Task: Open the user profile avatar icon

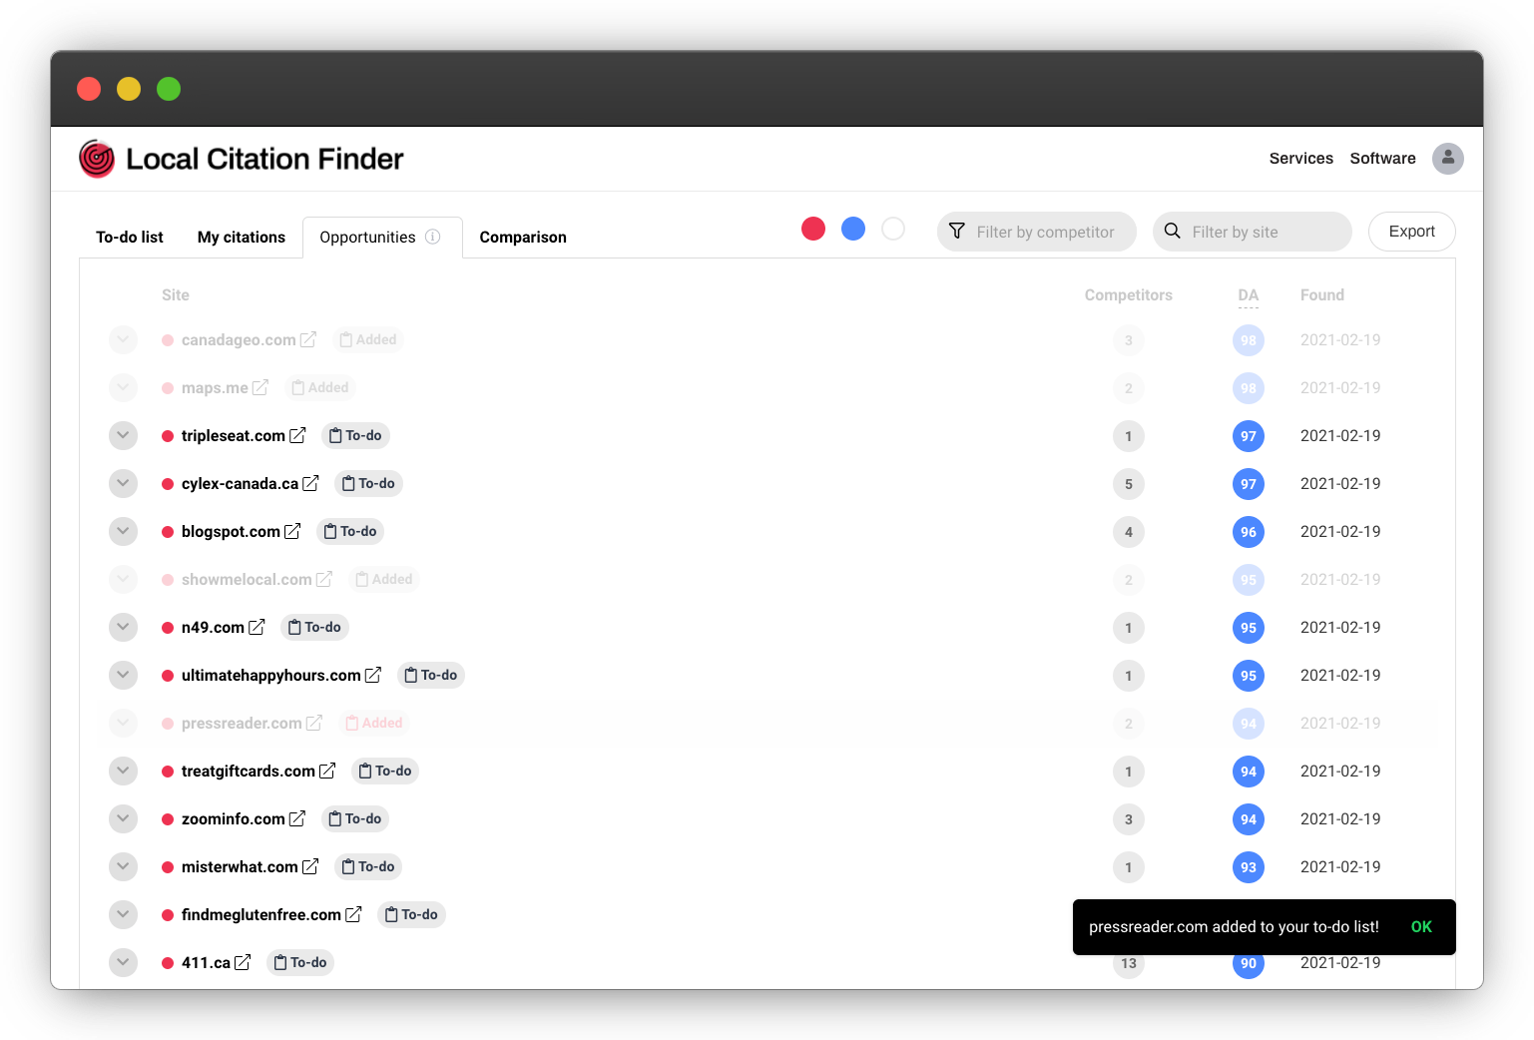Action: [x=1447, y=159]
